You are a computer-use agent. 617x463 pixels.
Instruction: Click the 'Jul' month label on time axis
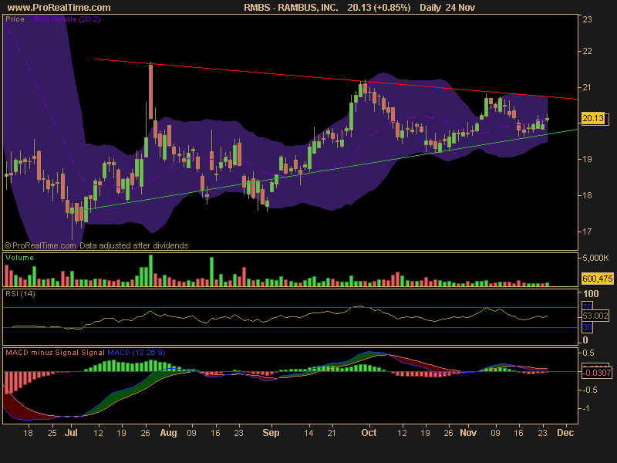point(71,433)
